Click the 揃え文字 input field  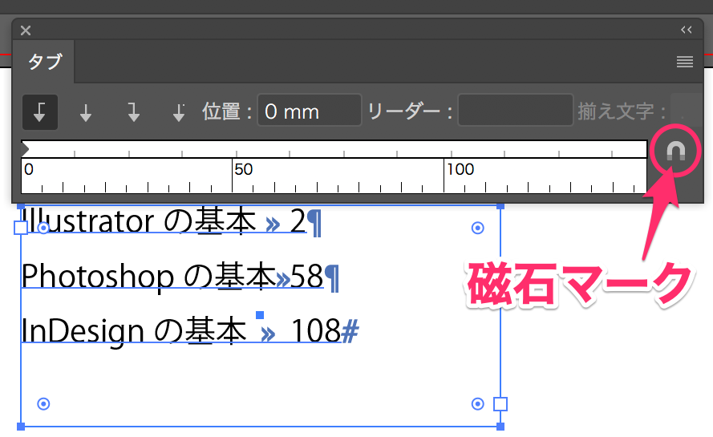(x=687, y=110)
